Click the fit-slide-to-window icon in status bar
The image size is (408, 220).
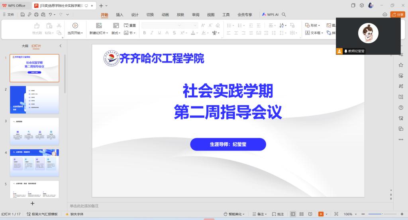tap(336, 214)
